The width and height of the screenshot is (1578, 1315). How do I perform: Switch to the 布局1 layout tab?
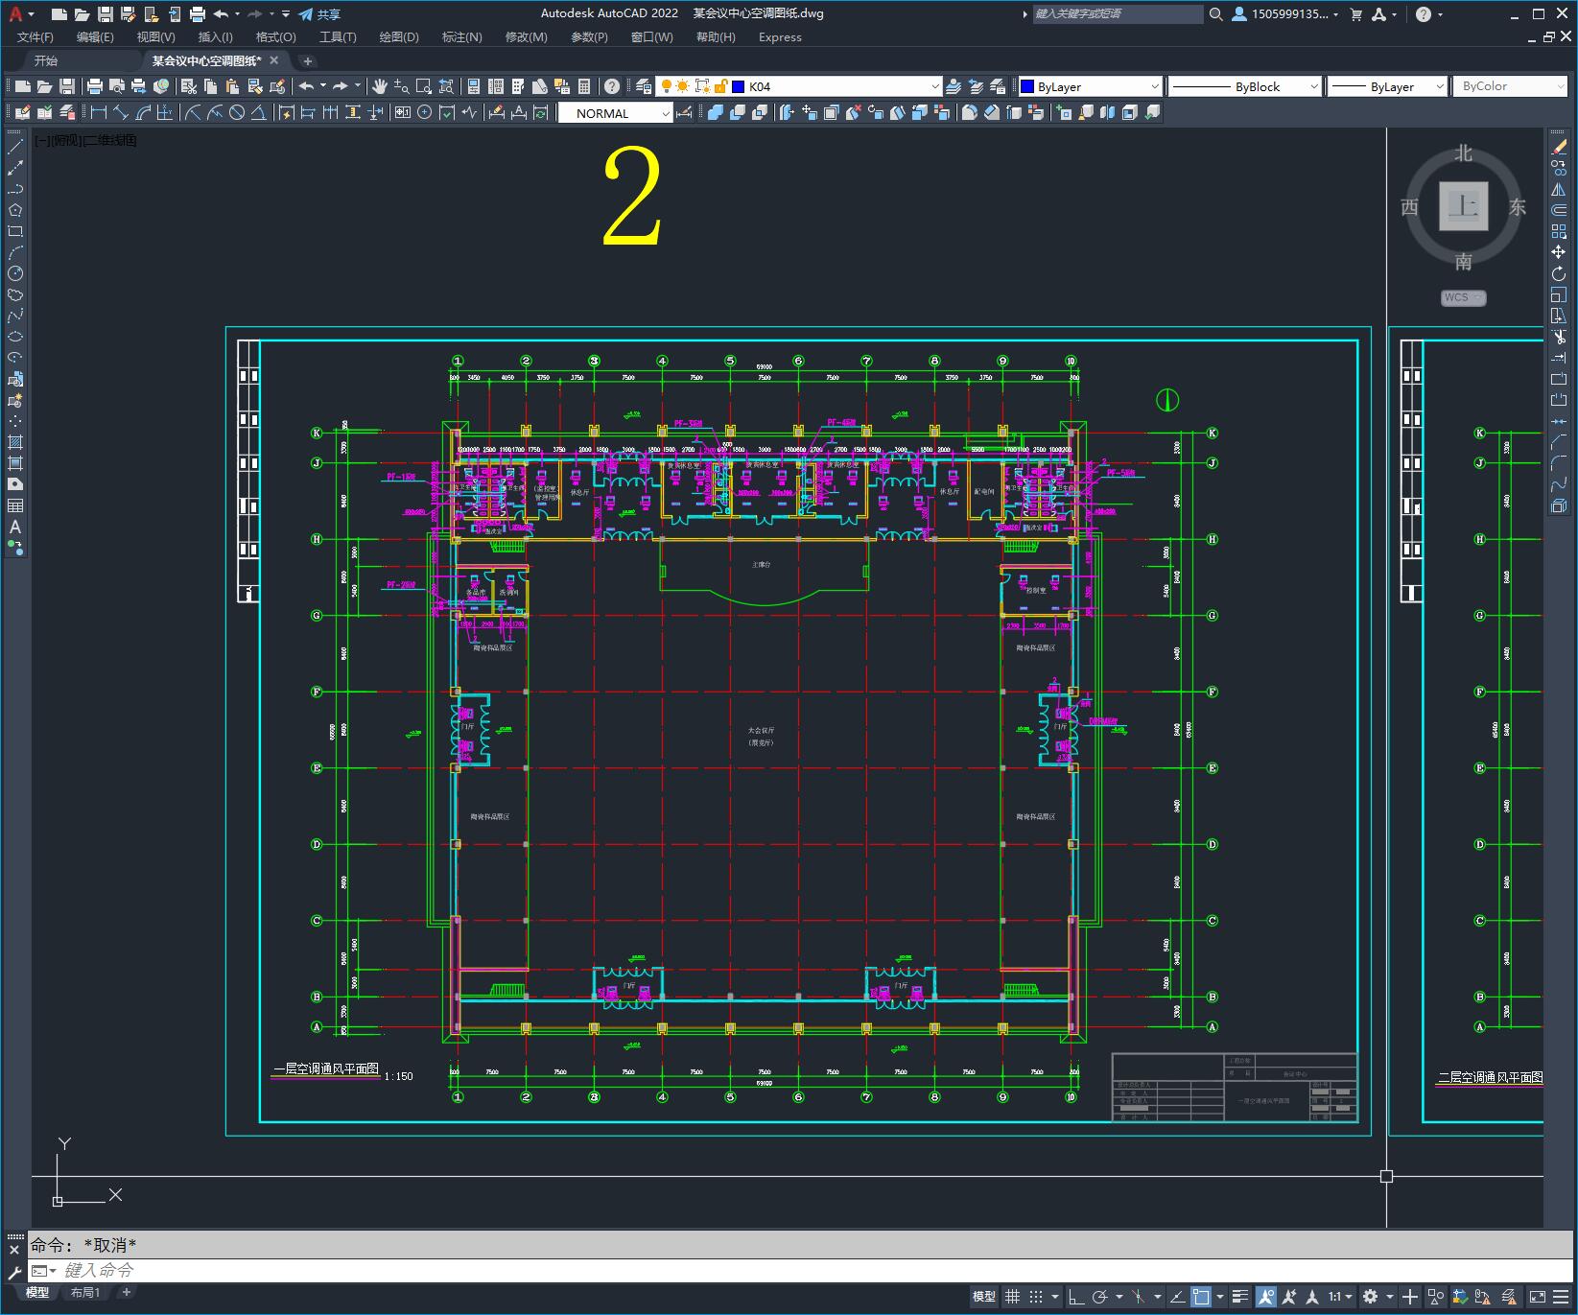coord(85,1293)
